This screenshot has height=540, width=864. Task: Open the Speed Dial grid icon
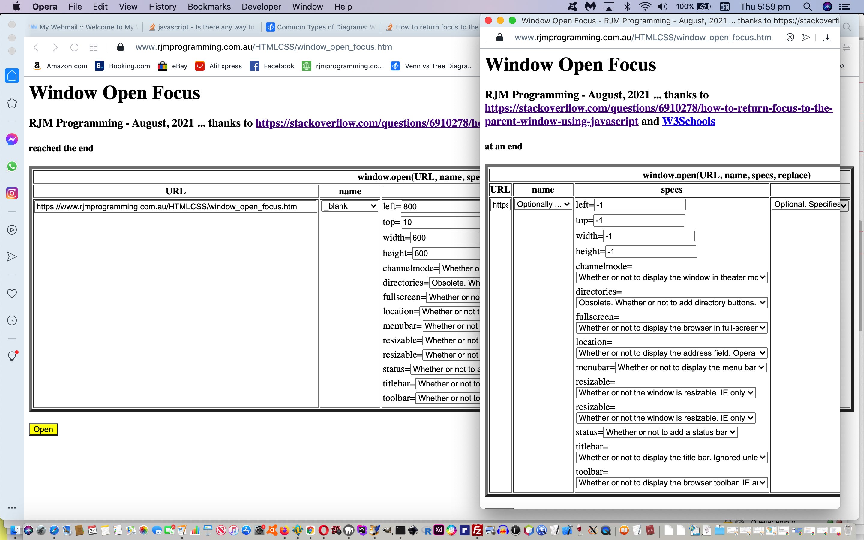click(x=94, y=47)
